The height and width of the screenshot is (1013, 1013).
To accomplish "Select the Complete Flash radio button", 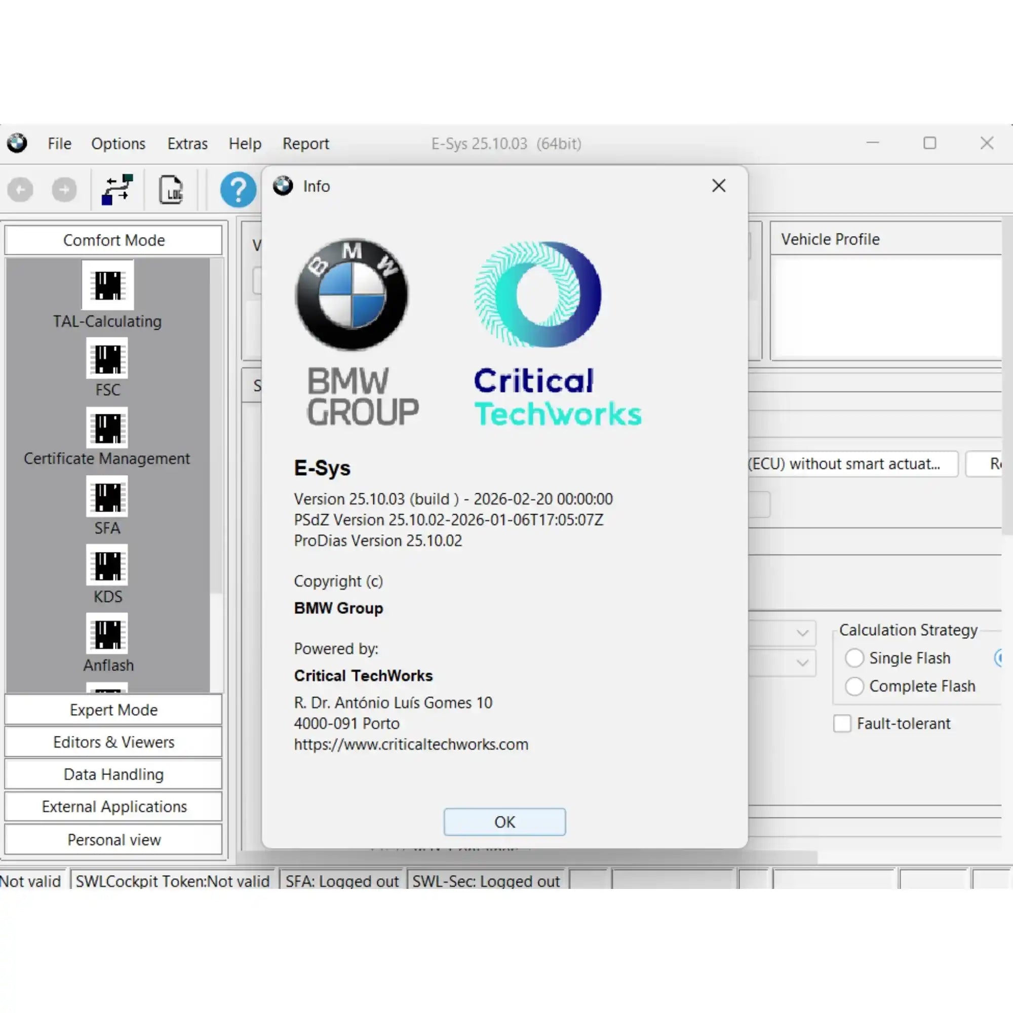I will 854,686.
